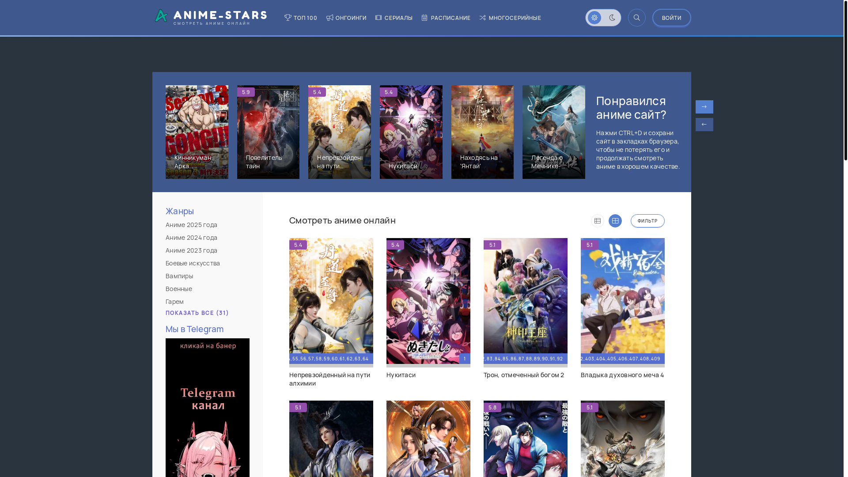Click the МНОГОСЕРИЙНЫЕ shuffle icon
The height and width of the screenshot is (477, 848).
483,18
